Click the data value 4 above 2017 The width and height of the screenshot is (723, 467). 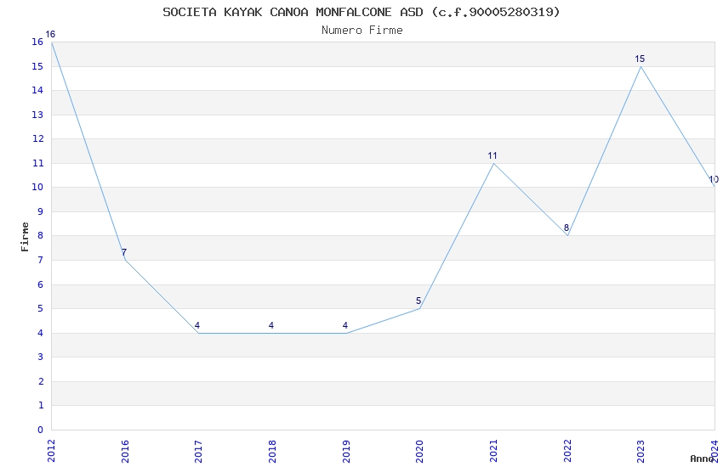pos(197,325)
